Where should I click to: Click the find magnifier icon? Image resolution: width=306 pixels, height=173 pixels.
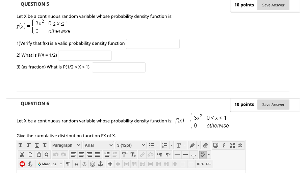[47, 155]
